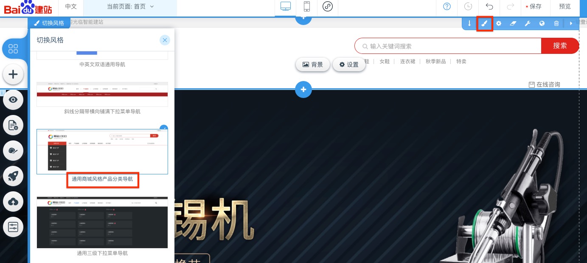
Task: Click the 保存 save menu item
Action: pyautogui.click(x=534, y=7)
